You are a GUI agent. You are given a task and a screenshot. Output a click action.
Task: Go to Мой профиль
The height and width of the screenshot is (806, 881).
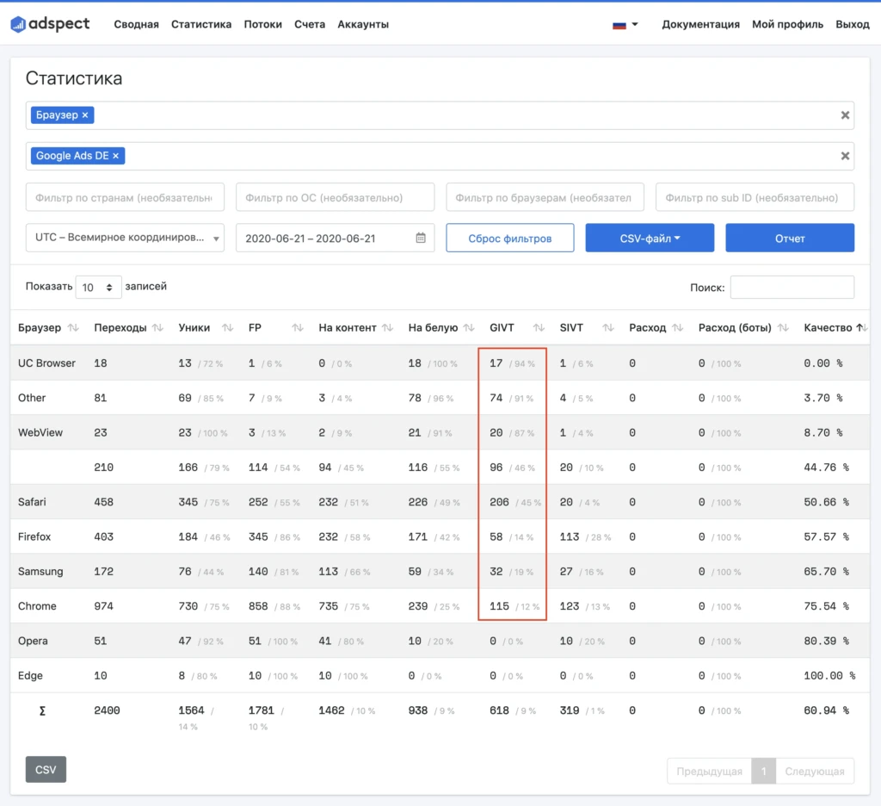(787, 24)
